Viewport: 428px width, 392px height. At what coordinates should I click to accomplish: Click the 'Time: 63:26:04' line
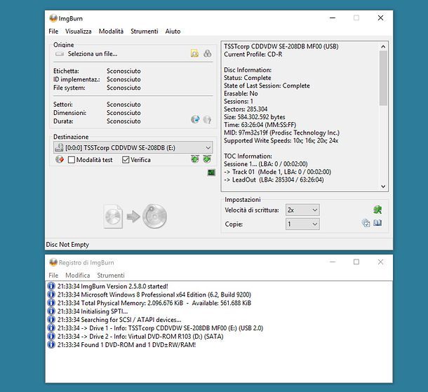point(260,125)
